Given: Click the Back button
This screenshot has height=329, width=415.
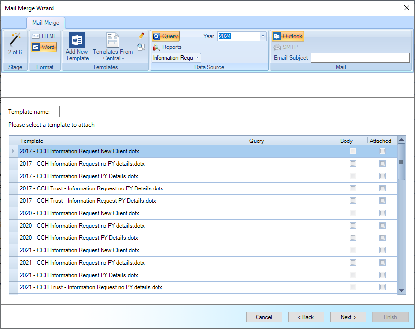Looking at the screenshot, I should 306,317.
